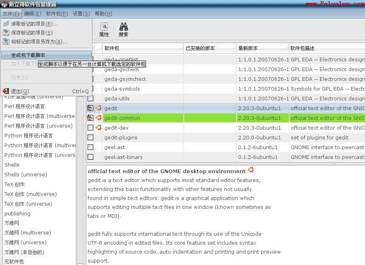Viewport: 365px width, 265px height.
Task: Choose 退出(Q) menu entry
Action: pyautogui.click(x=46, y=91)
